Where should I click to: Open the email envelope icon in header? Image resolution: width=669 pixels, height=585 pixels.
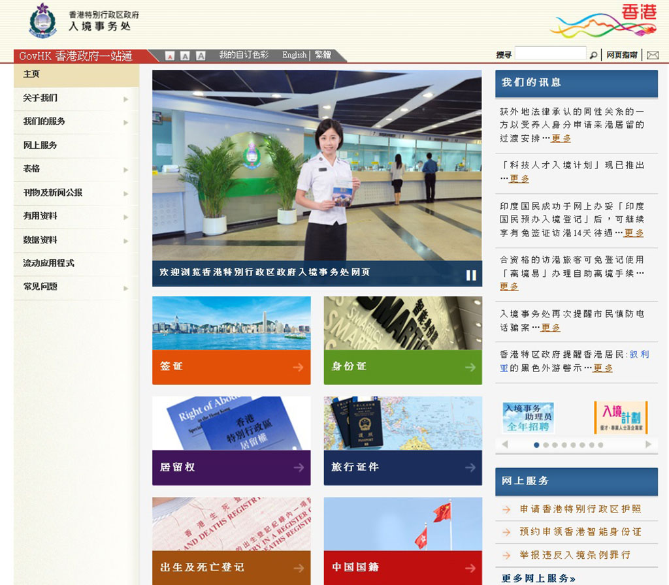[652, 55]
